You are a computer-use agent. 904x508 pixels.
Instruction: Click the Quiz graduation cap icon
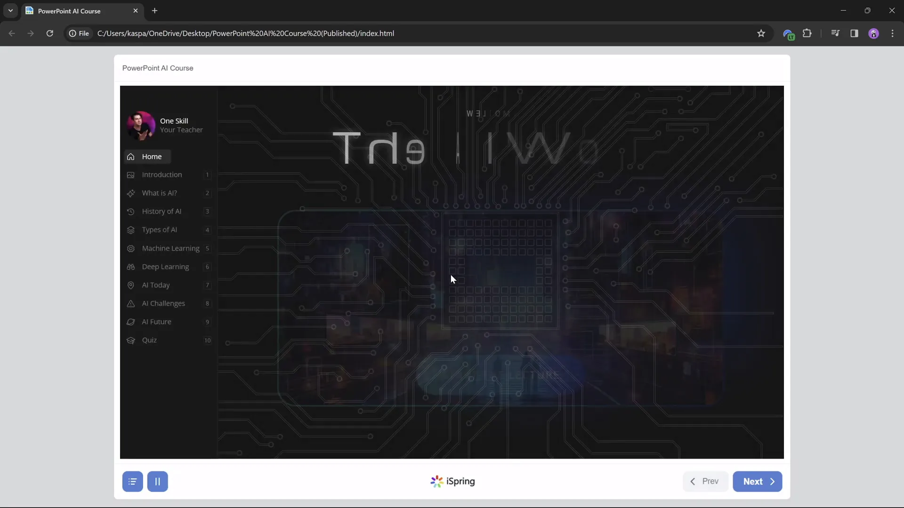(131, 341)
